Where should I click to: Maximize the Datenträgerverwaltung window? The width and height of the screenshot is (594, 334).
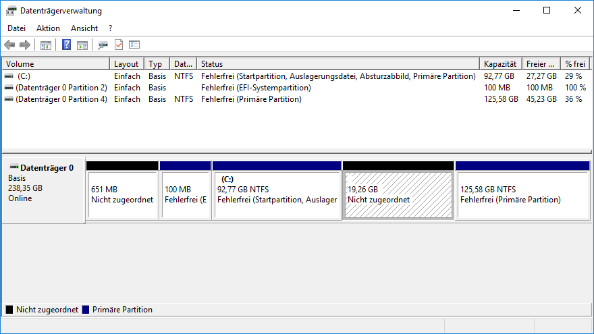point(547,10)
